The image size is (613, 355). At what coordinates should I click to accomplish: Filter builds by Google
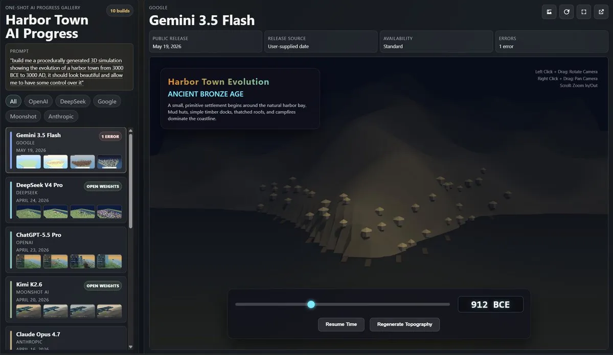tap(107, 102)
